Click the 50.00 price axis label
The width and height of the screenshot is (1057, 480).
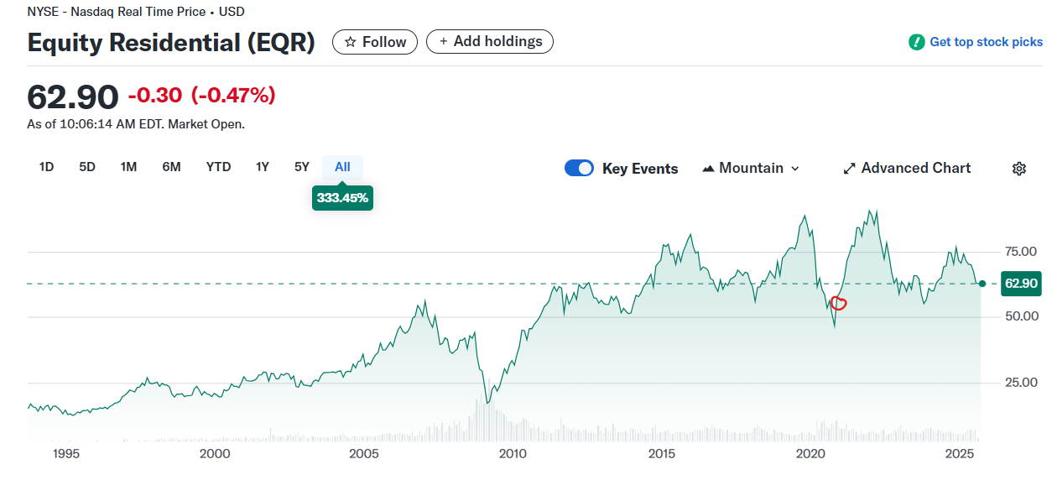1021,316
